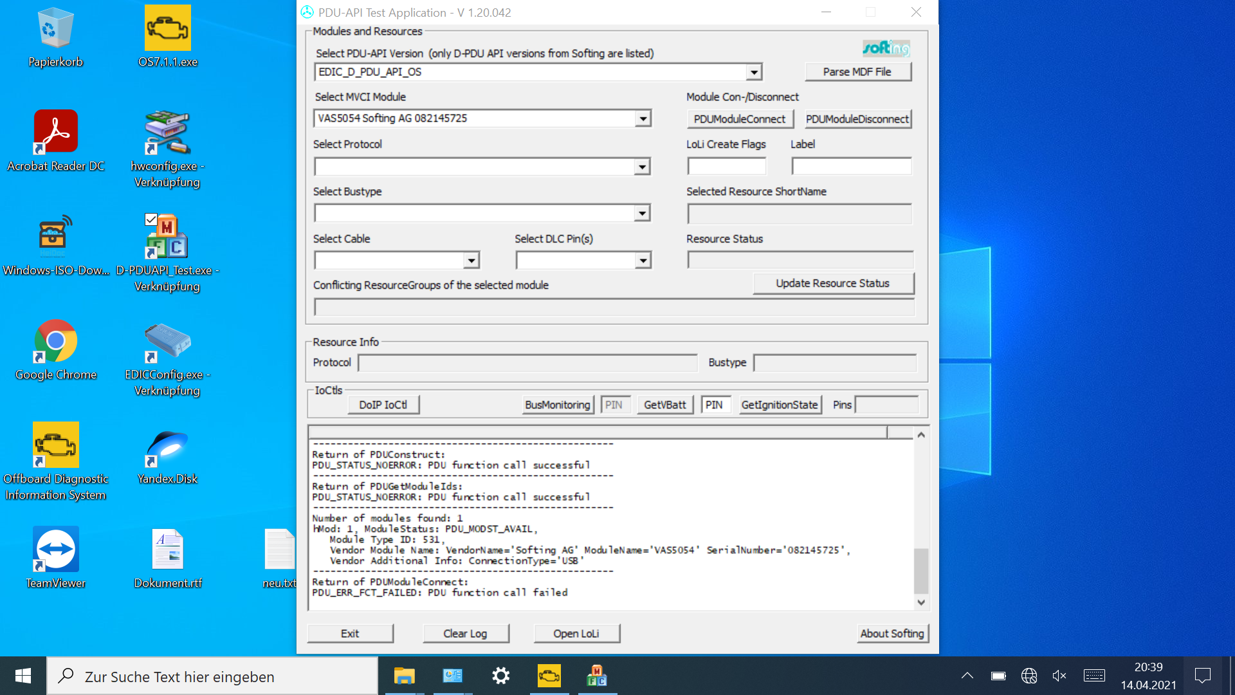Select D-PDUAPI_Test.exe shortcut icon
Screen dimensions: 1235x695
[x=167, y=254]
